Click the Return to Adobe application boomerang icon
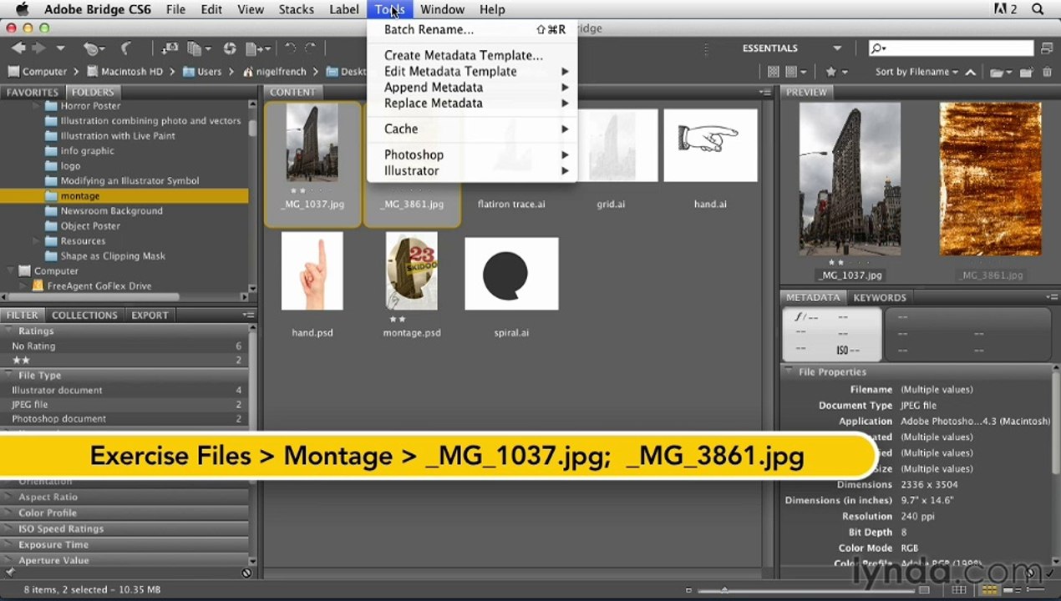Image resolution: width=1061 pixels, height=601 pixels. coord(126,48)
